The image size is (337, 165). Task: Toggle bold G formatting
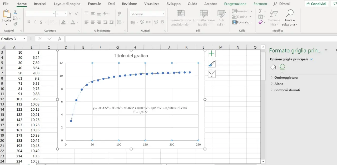tap(29, 22)
